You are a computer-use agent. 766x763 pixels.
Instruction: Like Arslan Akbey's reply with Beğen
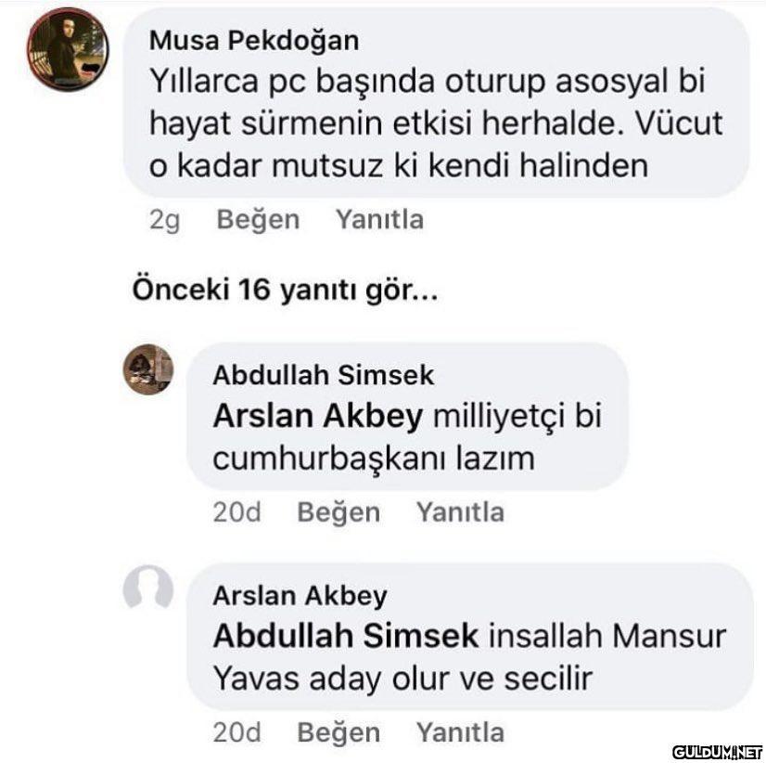338,732
